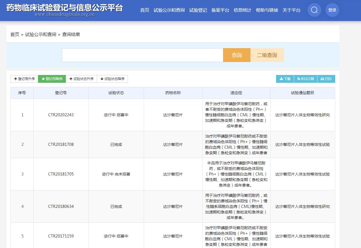Sort by 试验状态降序 descending
This screenshot has width=361, height=248.
pyautogui.click(x=112, y=79)
